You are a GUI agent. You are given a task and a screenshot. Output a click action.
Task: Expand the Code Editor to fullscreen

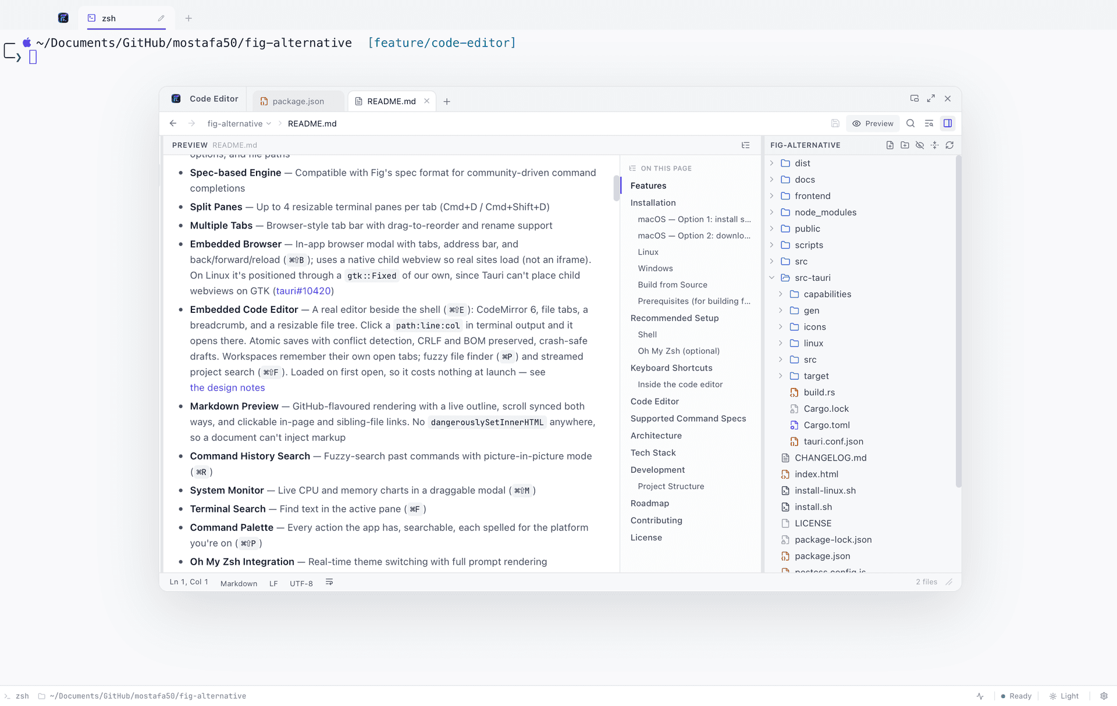931,99
